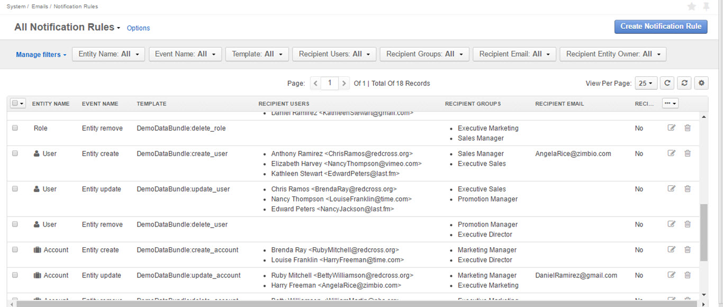Select checkbox for Account Entity update row
Screen dimensions: 723x307
[x=15, y=275]
